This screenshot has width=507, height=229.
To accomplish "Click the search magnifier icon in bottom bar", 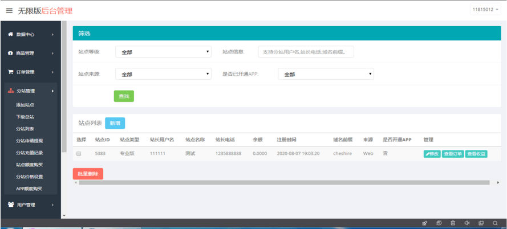I will pyautogui.click(x=495, y=223).
